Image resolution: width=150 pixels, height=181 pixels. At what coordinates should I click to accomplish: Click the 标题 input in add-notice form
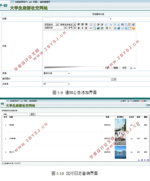click(x=76, y=19)
